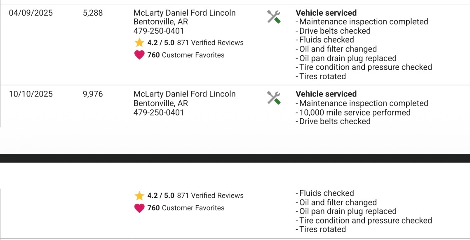This screenshot has height=240, width=470.
Task: Click the 4.2 / 5.0 rating in the 04/09/2025 entry
Action: (161, 42)
